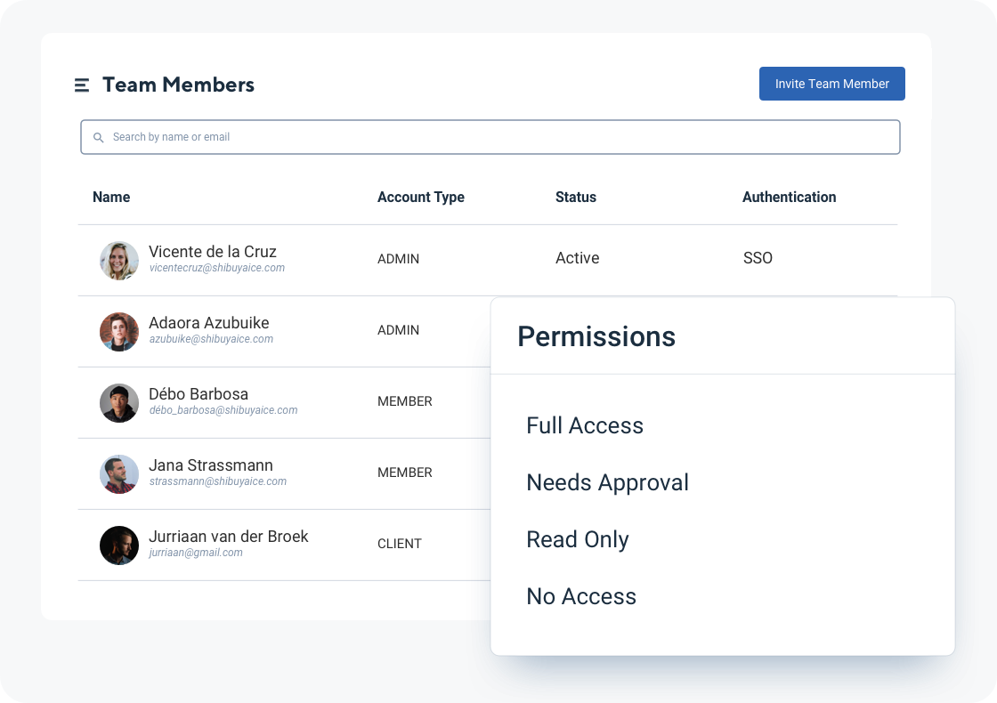Click Jurriaan van der Broek's profile avatar
This screenshot has width=997, height=703.
point(118,545)
